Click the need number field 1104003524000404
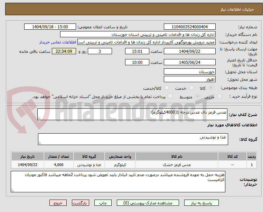Viewport: 263px width, 212px height. pos(189,27)
